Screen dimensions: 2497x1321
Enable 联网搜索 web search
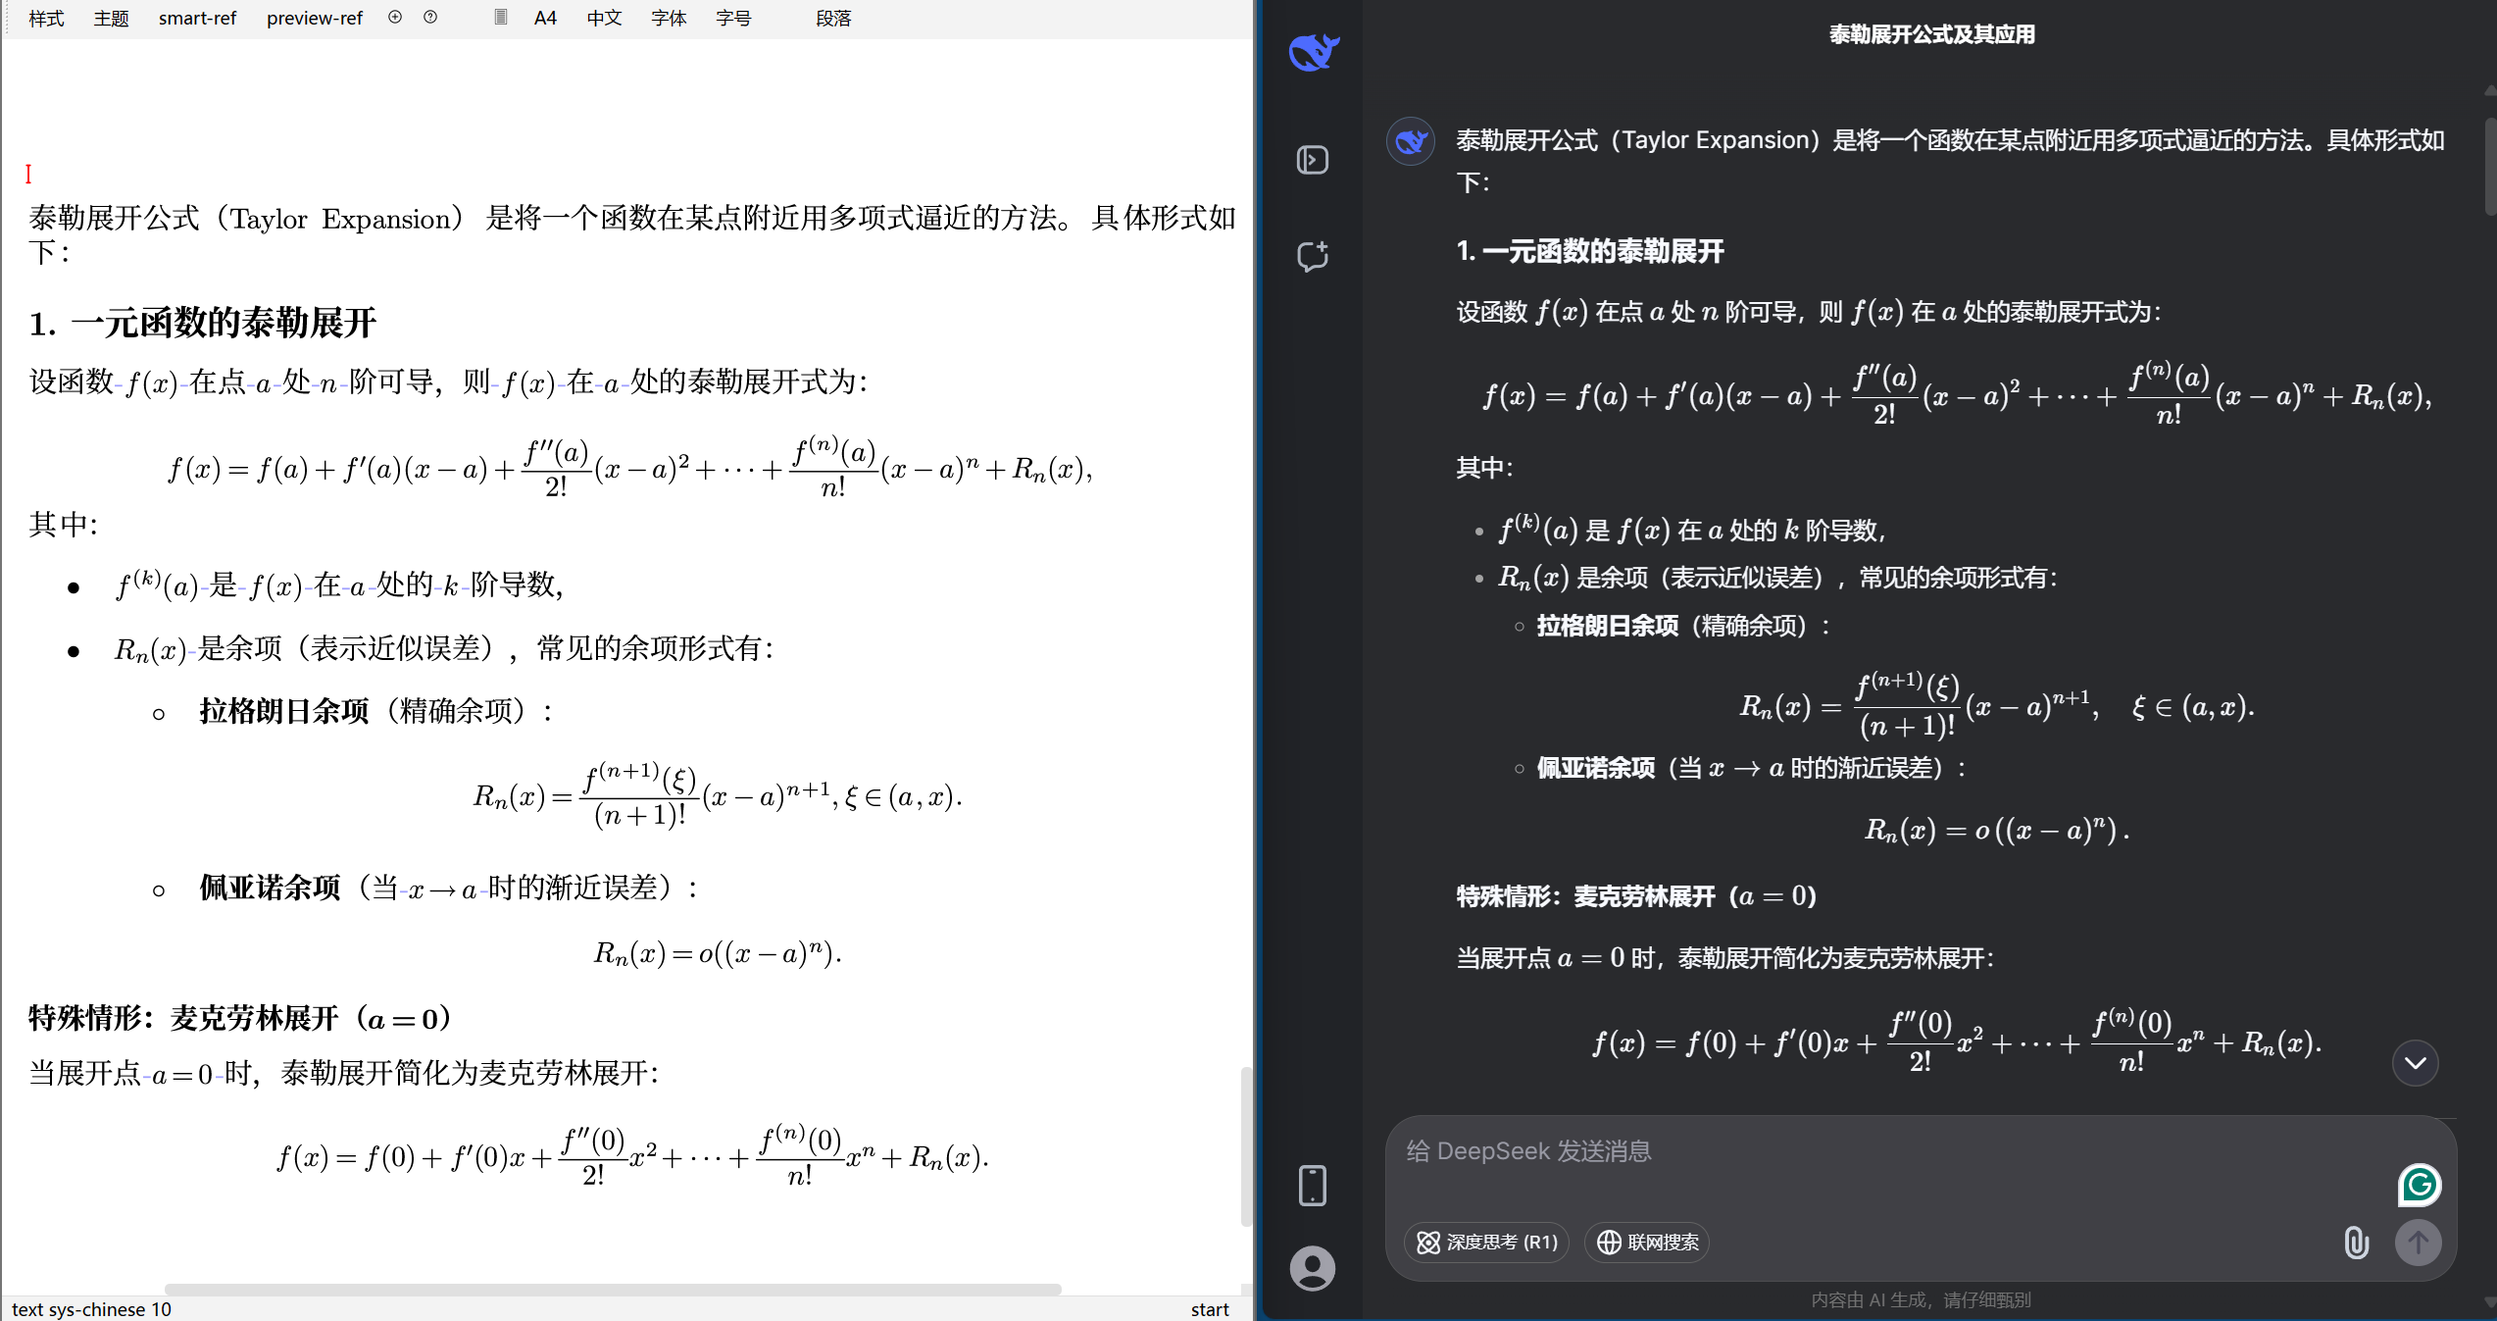1647,1242
